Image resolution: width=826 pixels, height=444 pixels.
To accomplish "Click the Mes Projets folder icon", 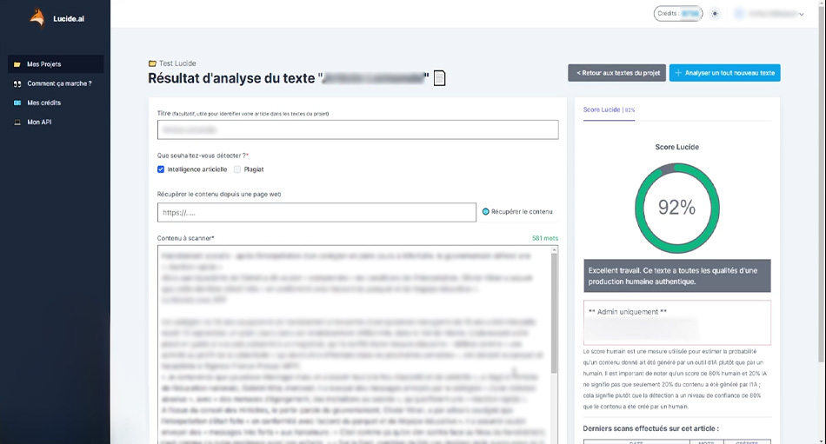I will click(x=17, y=64).
